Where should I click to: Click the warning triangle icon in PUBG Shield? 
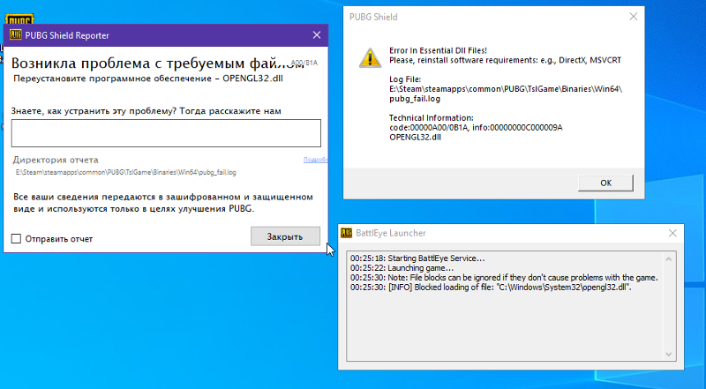(370, 58)
